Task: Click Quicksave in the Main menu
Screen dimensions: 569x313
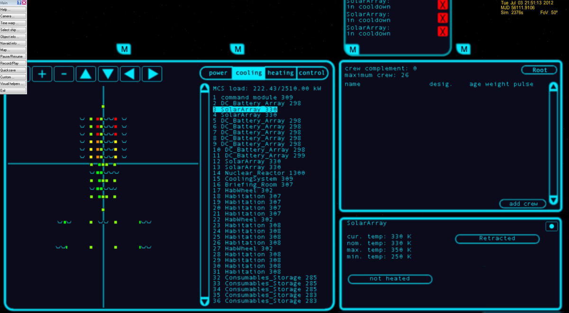Action: 13,70
